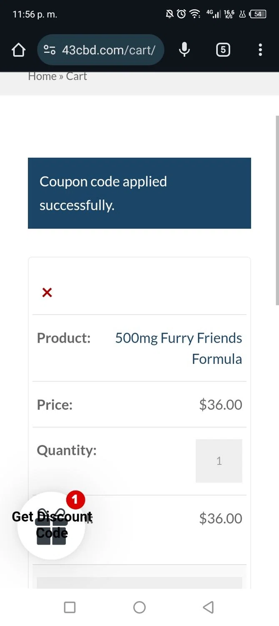Open the Chrome three-dot menu
279x626 pixels.
(260, 50)
